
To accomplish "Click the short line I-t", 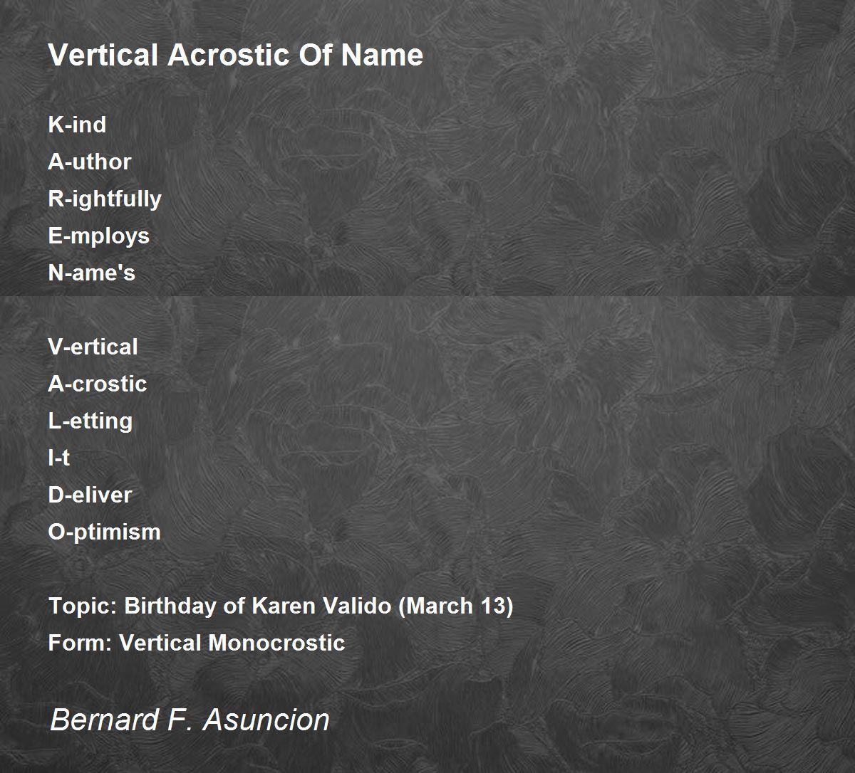I will coord(59,458).
